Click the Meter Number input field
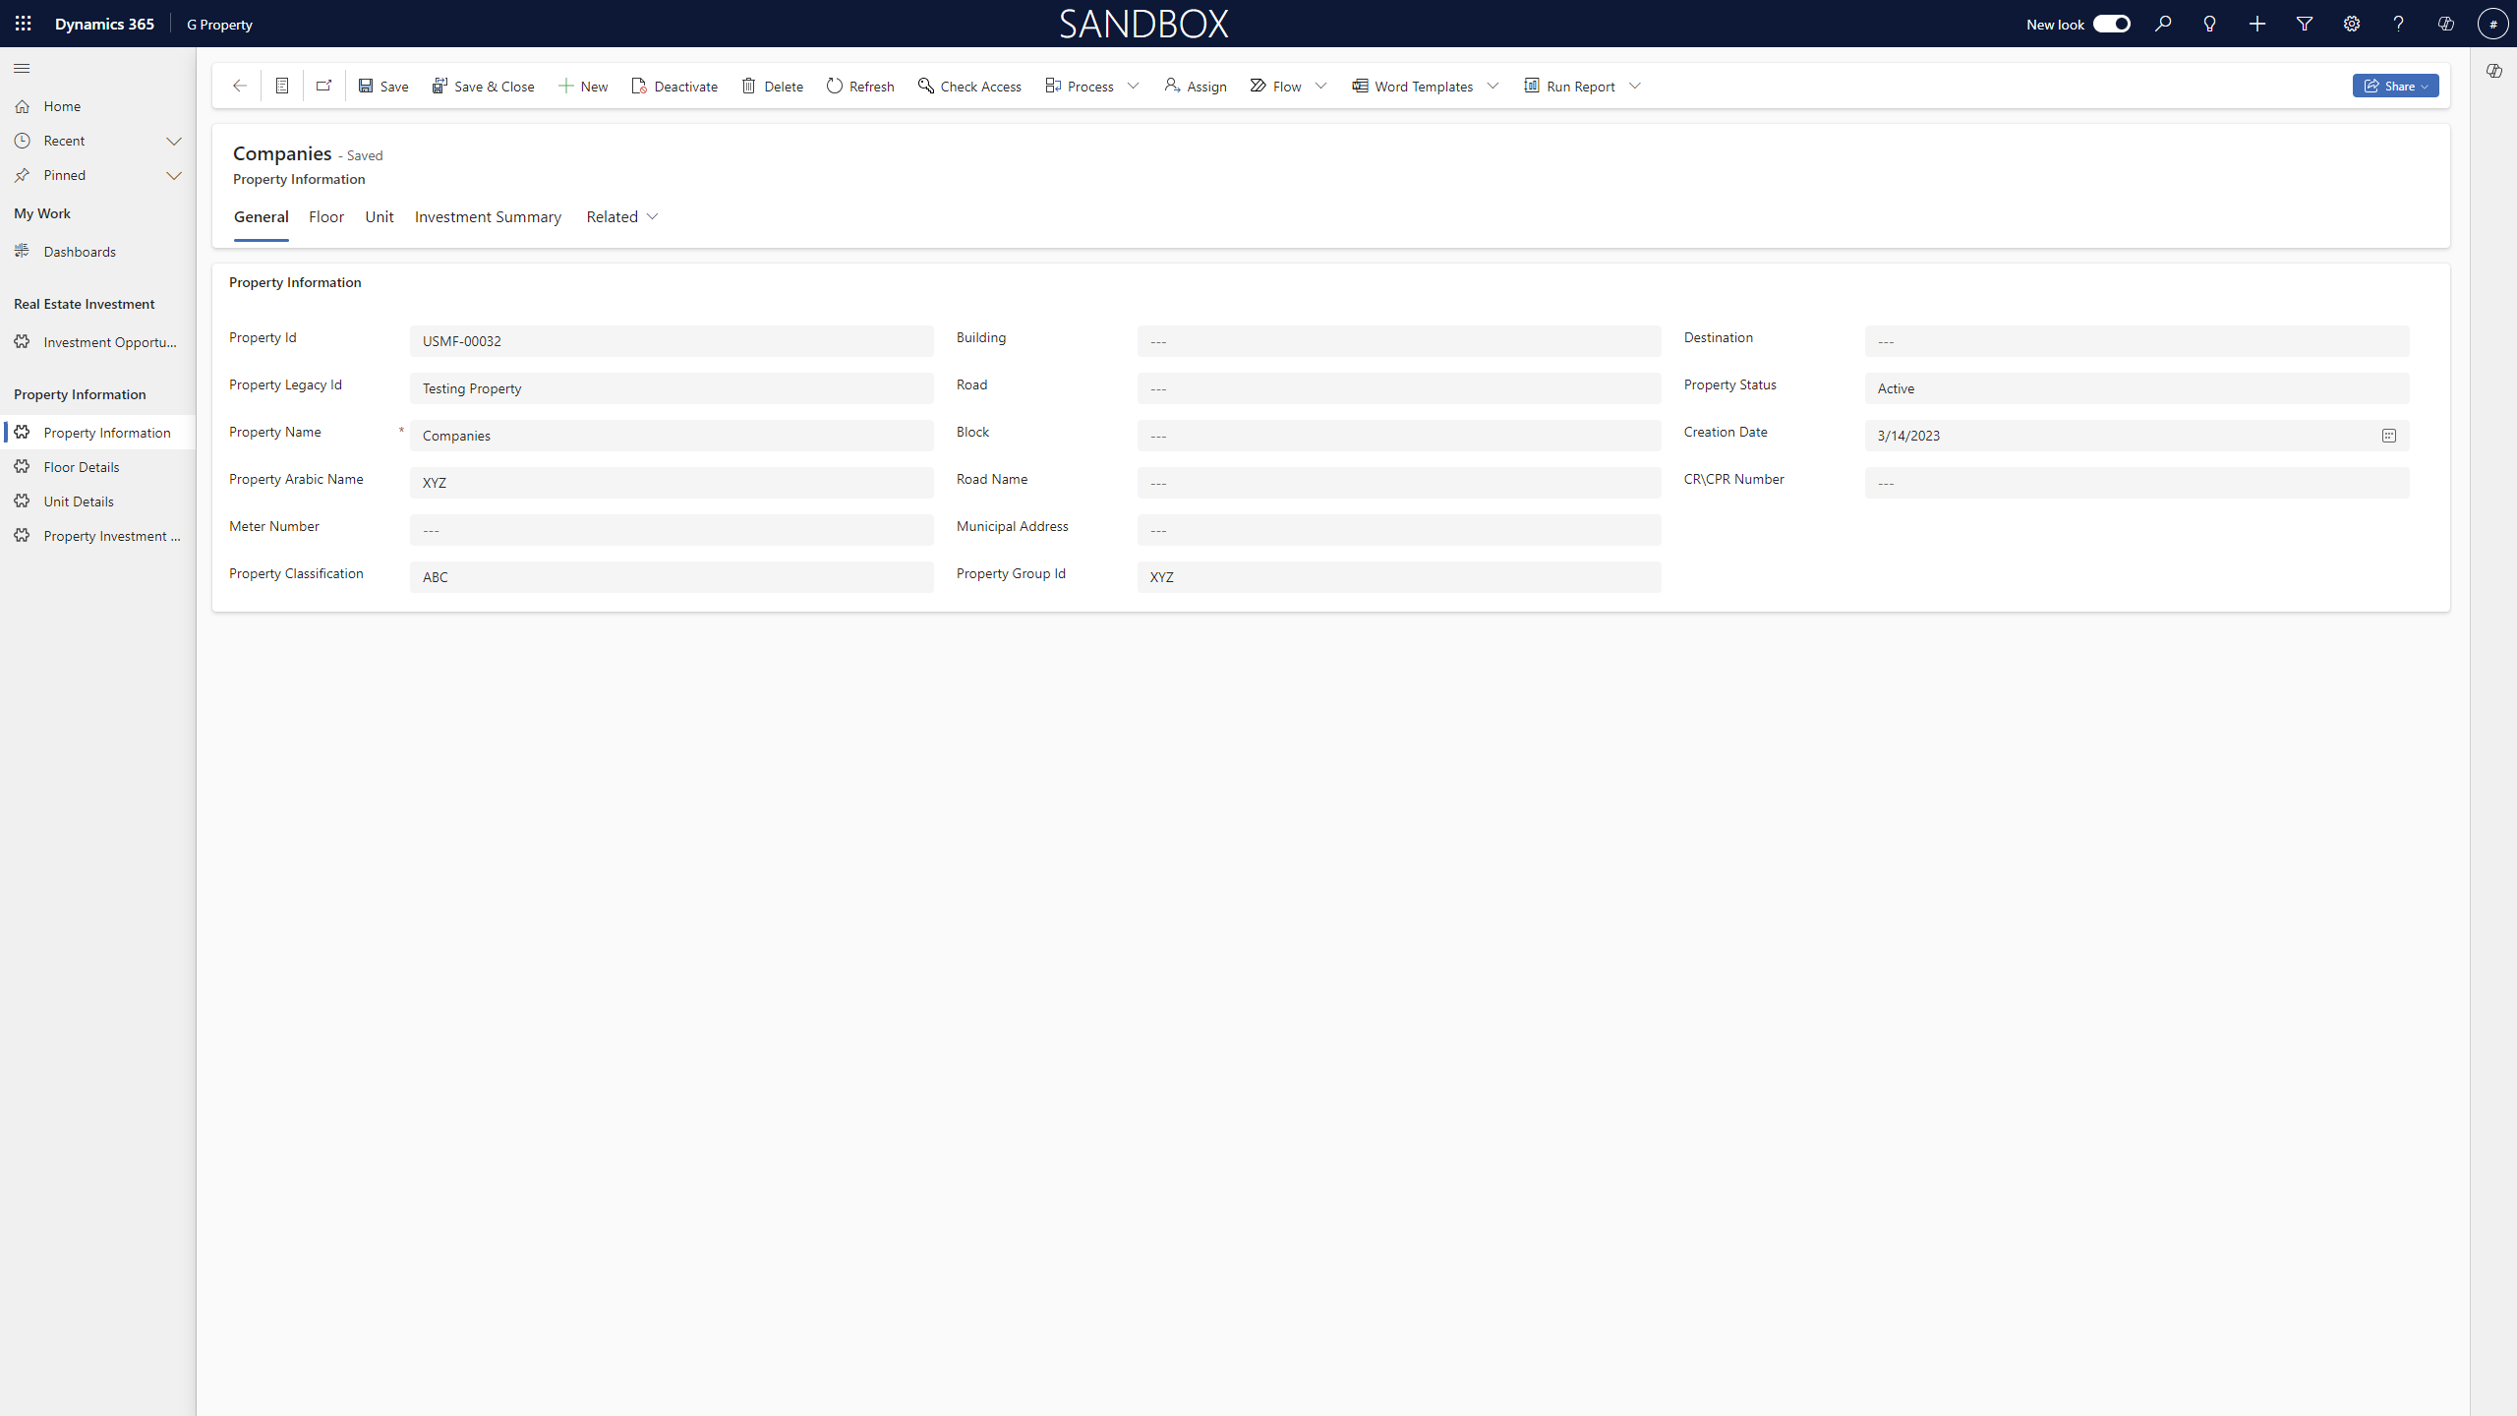 [x=672, y=530]
